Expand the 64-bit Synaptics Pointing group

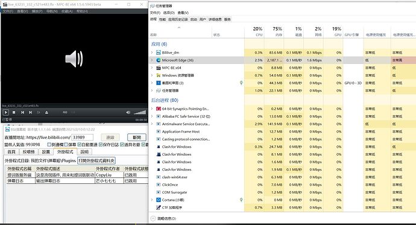point(152,109)
